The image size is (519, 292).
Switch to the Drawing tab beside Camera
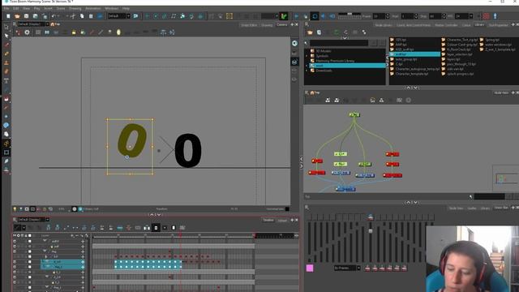pos(267,25)
